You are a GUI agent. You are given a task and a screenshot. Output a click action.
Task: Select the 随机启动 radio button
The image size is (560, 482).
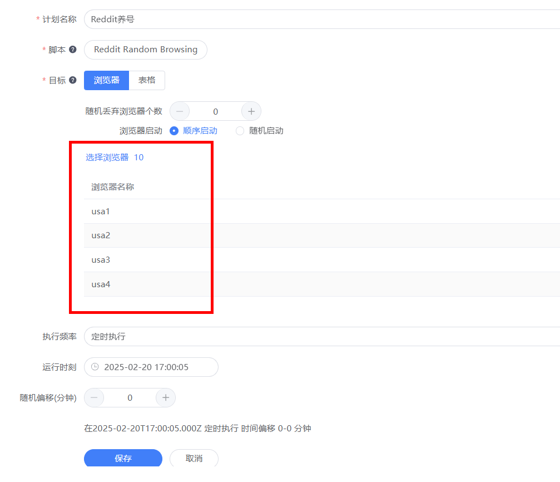pos(239,130)
